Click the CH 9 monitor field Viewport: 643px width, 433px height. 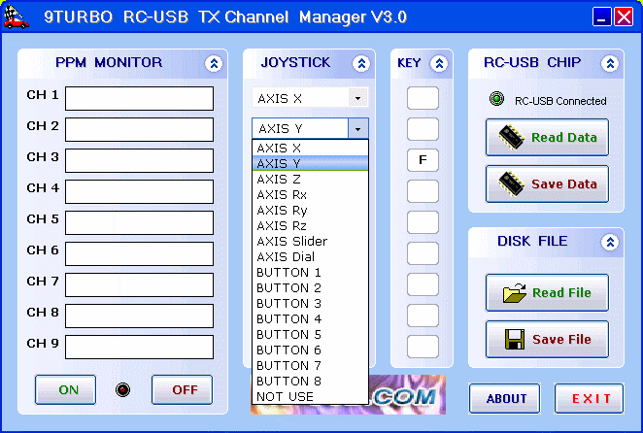tap(140, 347)
